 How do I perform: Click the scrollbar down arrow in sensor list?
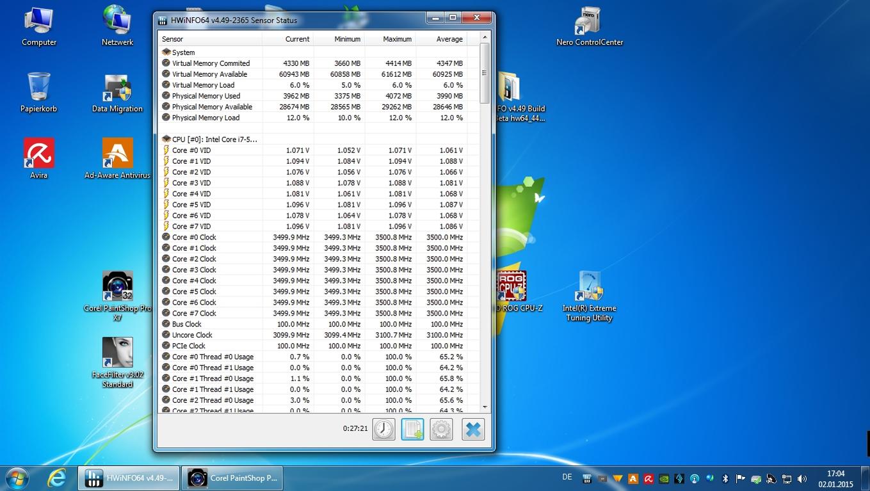[x=485, y=406]
